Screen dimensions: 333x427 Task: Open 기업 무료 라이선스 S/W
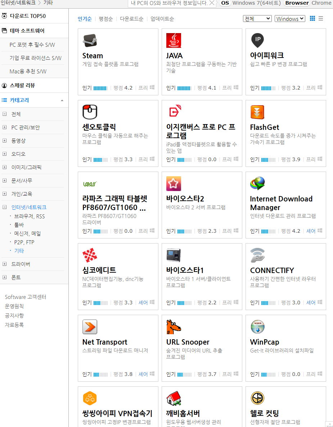[x=35, y=58]
